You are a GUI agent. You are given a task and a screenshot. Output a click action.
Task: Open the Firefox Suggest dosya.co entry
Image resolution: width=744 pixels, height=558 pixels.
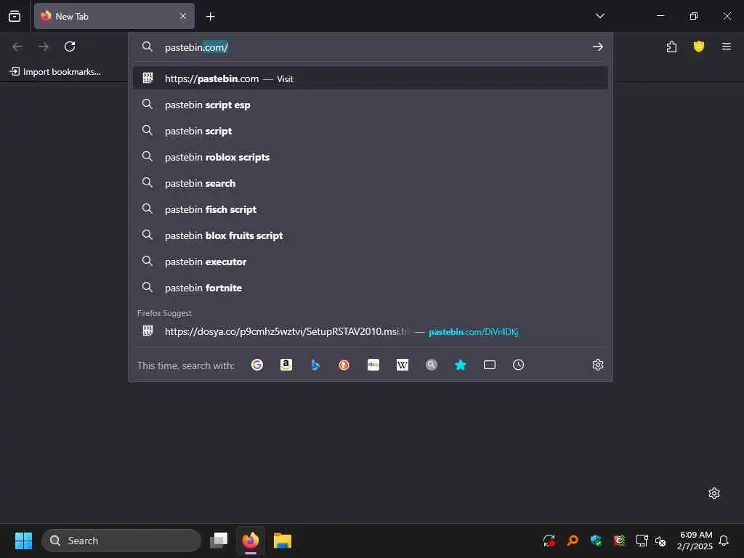(x=370, y=331)
